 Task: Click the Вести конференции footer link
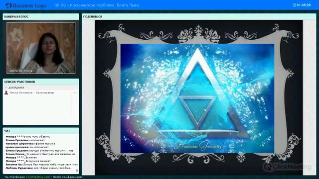(68, 177)
